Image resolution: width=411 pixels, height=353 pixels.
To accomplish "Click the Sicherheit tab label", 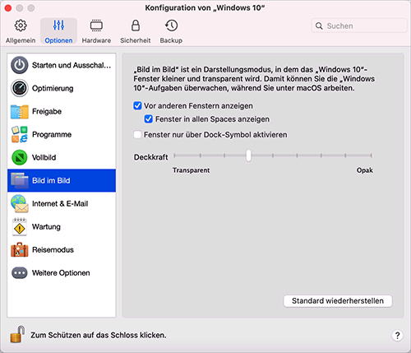I will (136, 40).
